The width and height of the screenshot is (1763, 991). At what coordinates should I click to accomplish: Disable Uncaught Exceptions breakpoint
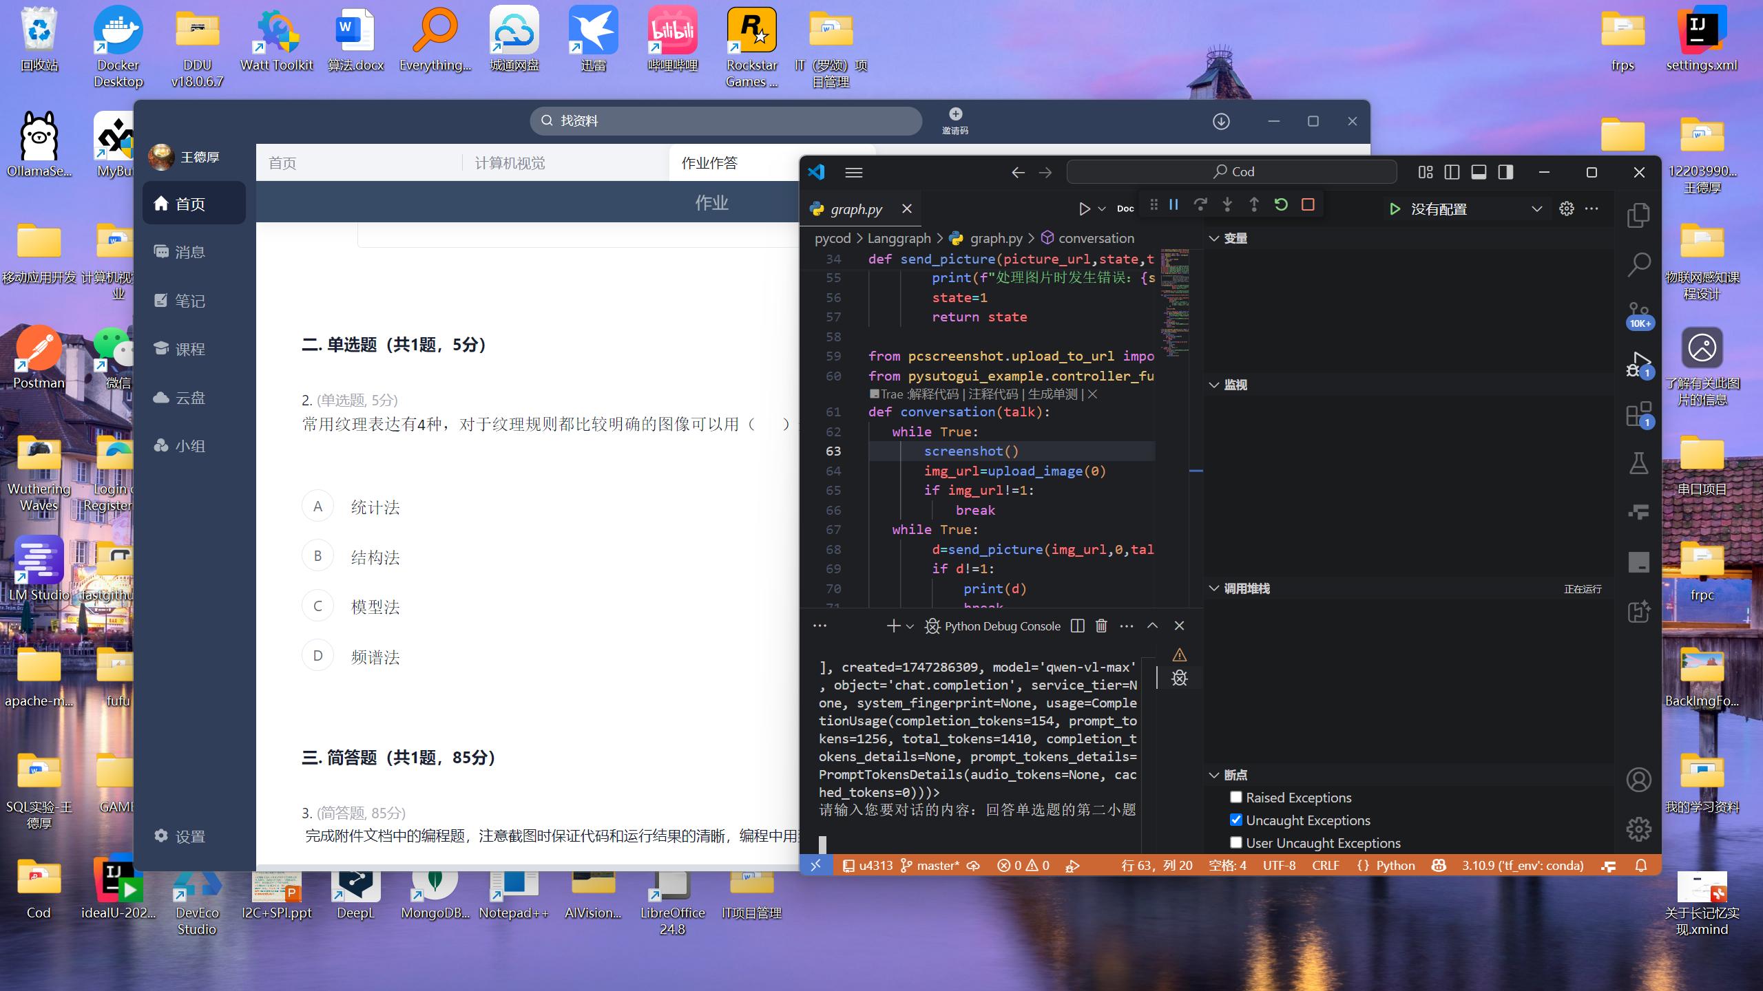coord(1235,820)
